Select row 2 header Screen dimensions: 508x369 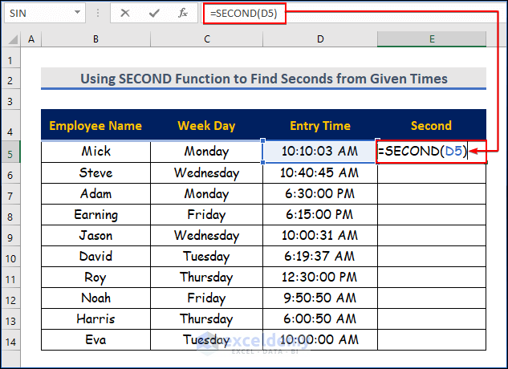[x=10, y=80]
